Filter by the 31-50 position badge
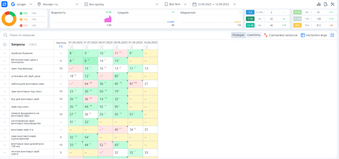 point(297,13)
